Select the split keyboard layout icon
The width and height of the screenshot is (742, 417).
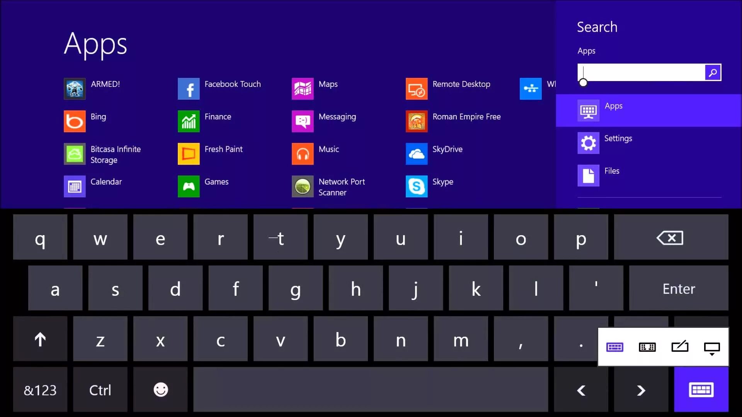coord(647,347)
